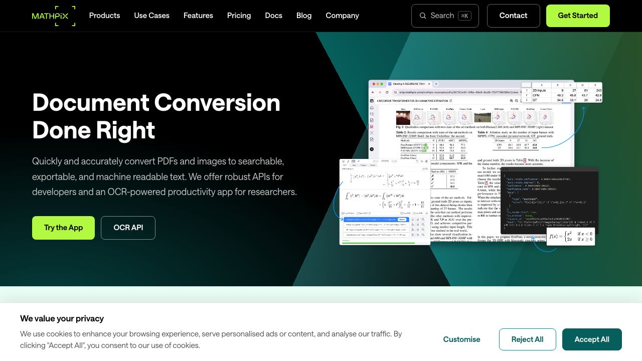Go to the Pricing page

239,16
